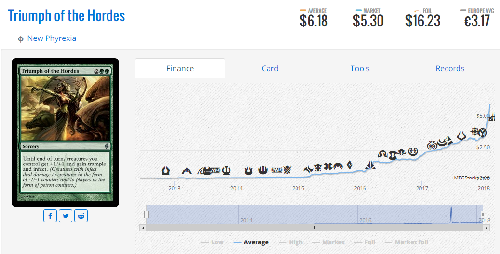Show the High price series
The height and width of the screenshot is (254, 500).
point(291,242)
